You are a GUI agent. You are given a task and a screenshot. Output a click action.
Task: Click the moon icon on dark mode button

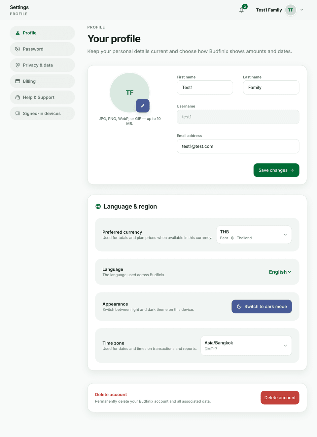(x=239, y=307)
